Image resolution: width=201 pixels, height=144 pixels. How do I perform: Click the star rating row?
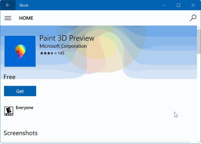tap(48, 53)
